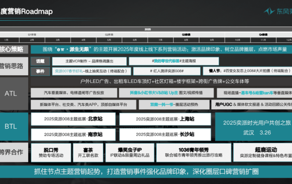
Task: Select the 7月 timeline month marker
Action: click(160, 40)
